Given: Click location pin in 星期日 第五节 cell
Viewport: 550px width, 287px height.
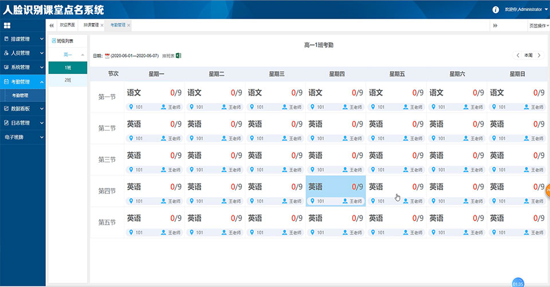Looking at the screenshot, I should pyautogui.click(x=494, y=232).
